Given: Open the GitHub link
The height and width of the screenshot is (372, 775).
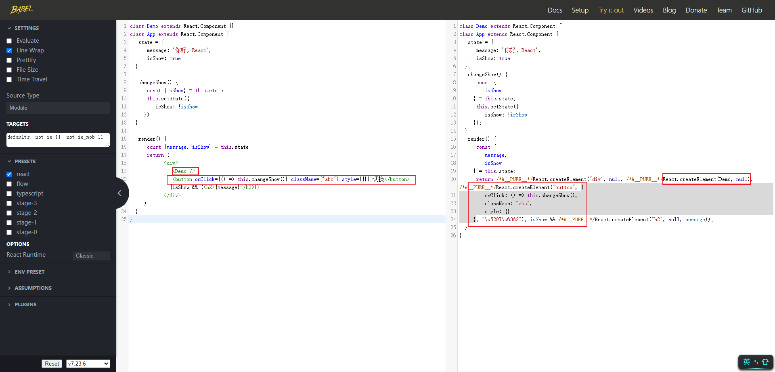Looking at the screenshot, I should point(752,10).
